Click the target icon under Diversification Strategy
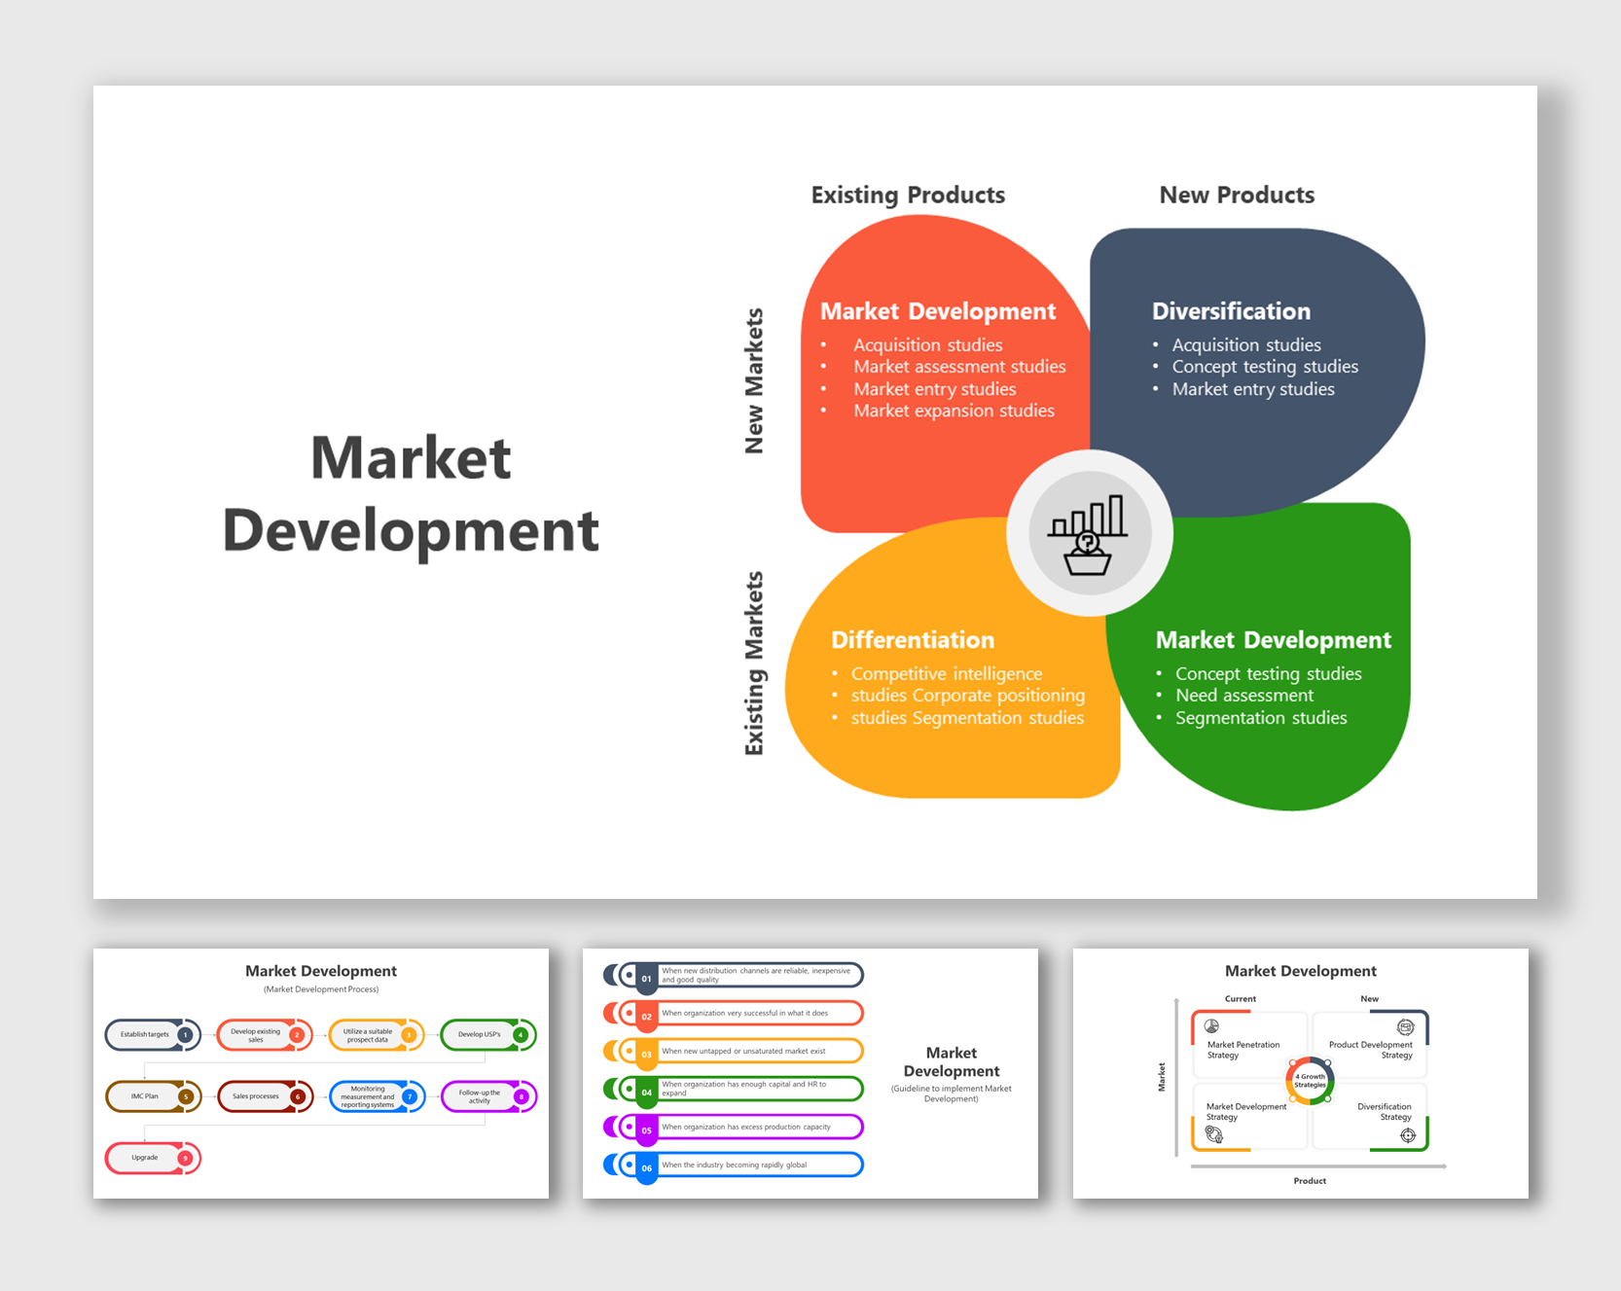Viewport: 1621px width, 1291px height. coord(1408,1135)
